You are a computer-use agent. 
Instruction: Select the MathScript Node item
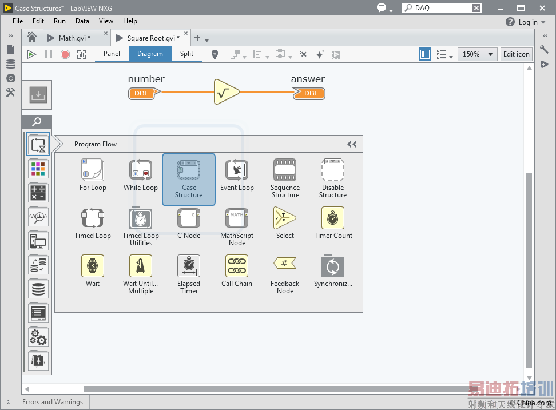click(237, 226)
